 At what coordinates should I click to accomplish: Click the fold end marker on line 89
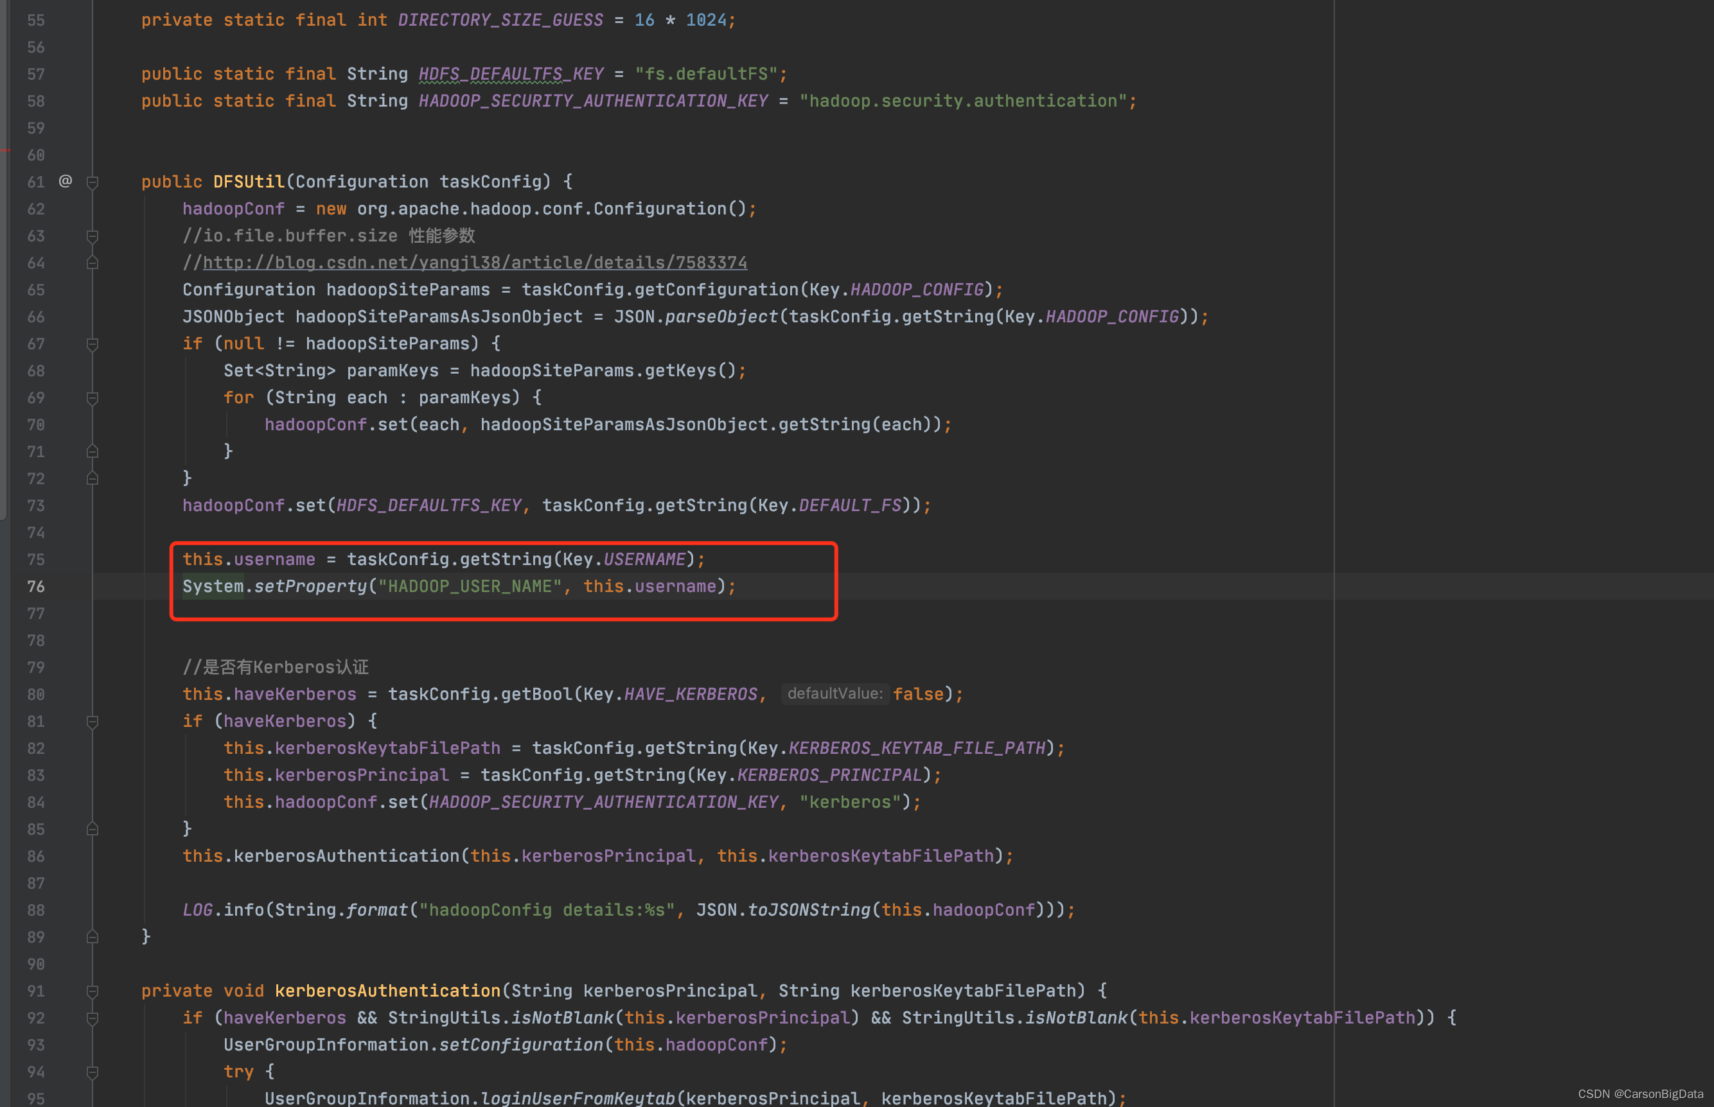(92, 937)
